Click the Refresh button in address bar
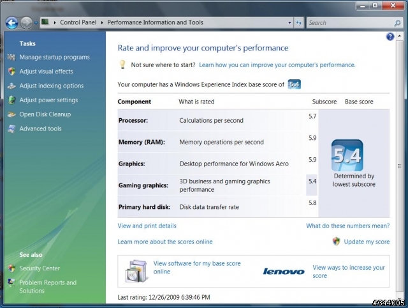The image size is (408, 308). click(299, 23)
